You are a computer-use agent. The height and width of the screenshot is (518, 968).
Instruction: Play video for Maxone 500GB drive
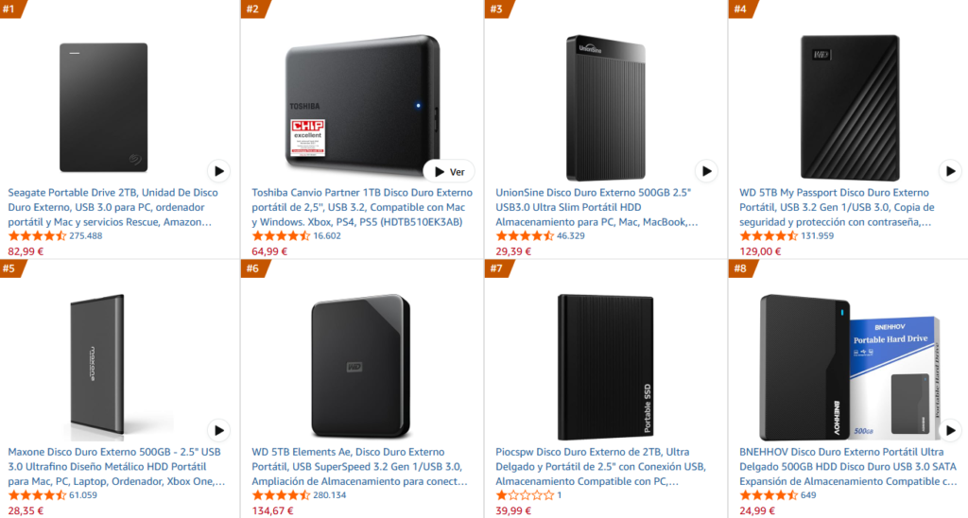point(219,431)
